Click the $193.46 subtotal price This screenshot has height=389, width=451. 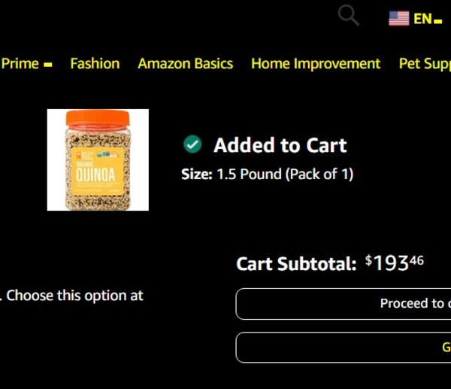(x=395, y=263)
